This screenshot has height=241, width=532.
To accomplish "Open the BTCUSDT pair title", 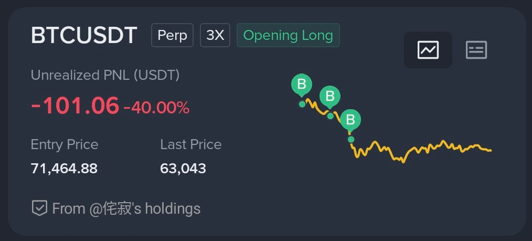I will click(x=84, y=35).
